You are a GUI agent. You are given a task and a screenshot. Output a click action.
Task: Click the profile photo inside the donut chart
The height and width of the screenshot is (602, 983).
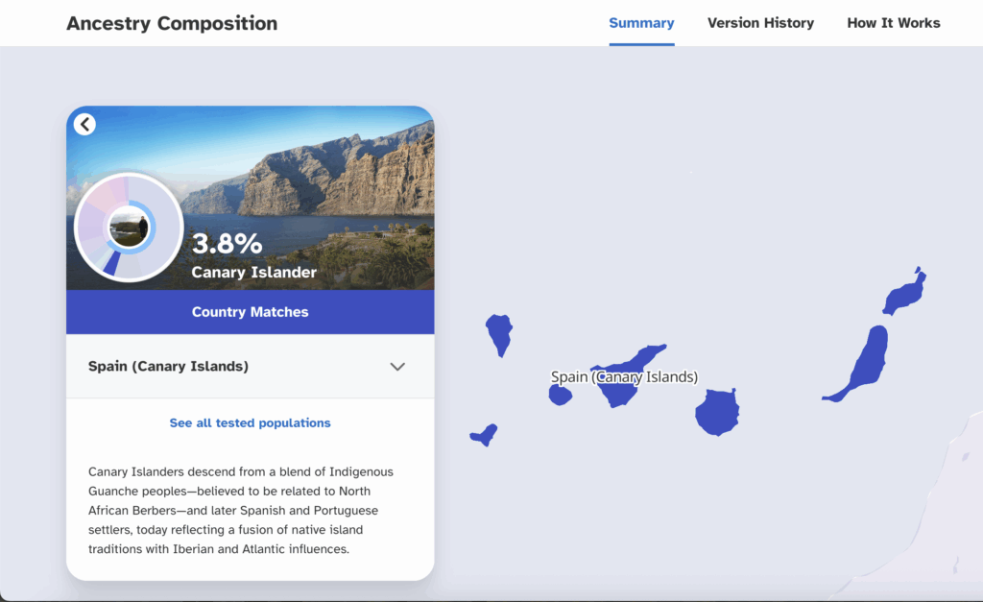tap(129, 229)
